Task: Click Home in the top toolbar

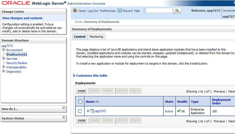Action: 82,11
